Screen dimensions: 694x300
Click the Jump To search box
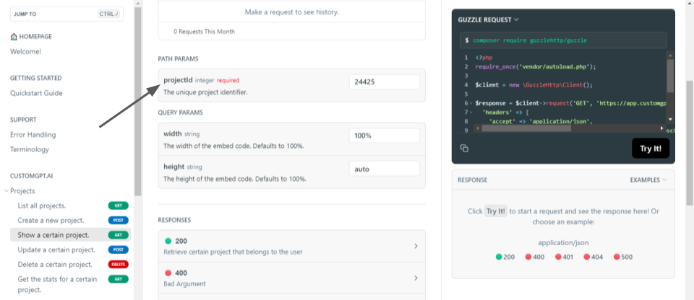[67, 14]
